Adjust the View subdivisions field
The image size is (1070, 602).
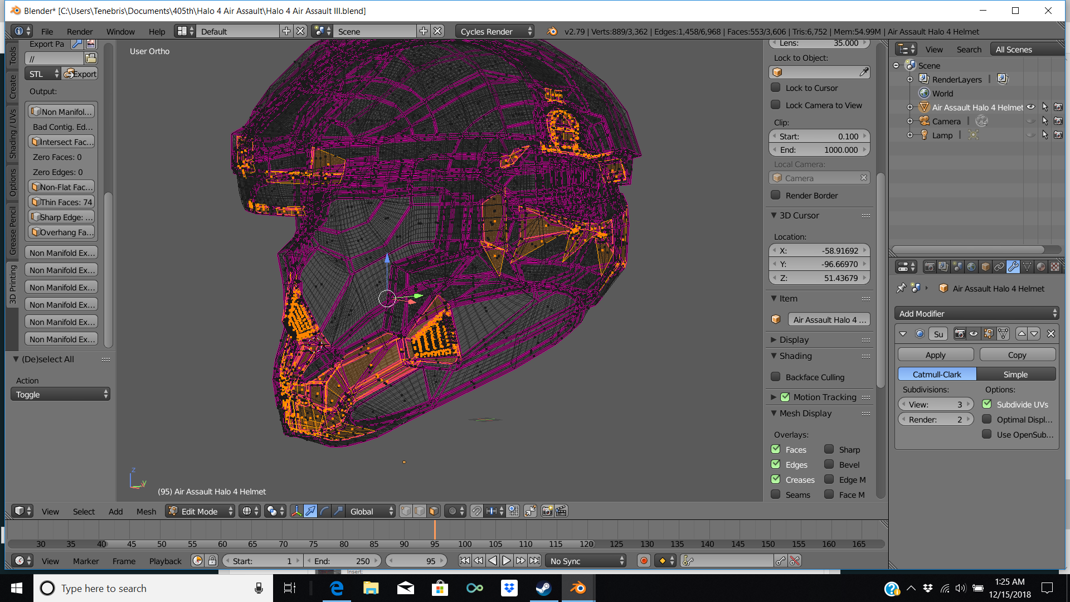[x=936, y=404]
